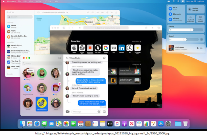Toggle Maps sidebar button
207x137 pixels.
pyautogui.click(x=38, y=12)
